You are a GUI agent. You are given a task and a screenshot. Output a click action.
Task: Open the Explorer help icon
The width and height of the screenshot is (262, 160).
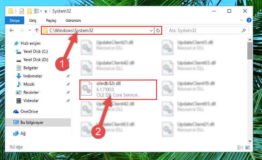[249, 20]
